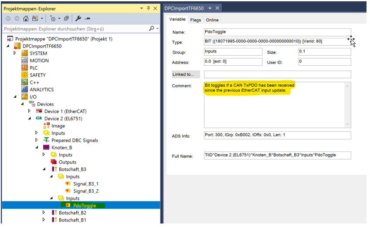Click the MOTION node icon
Viewport: 370px width, 227px height.
tap(24, 61)
